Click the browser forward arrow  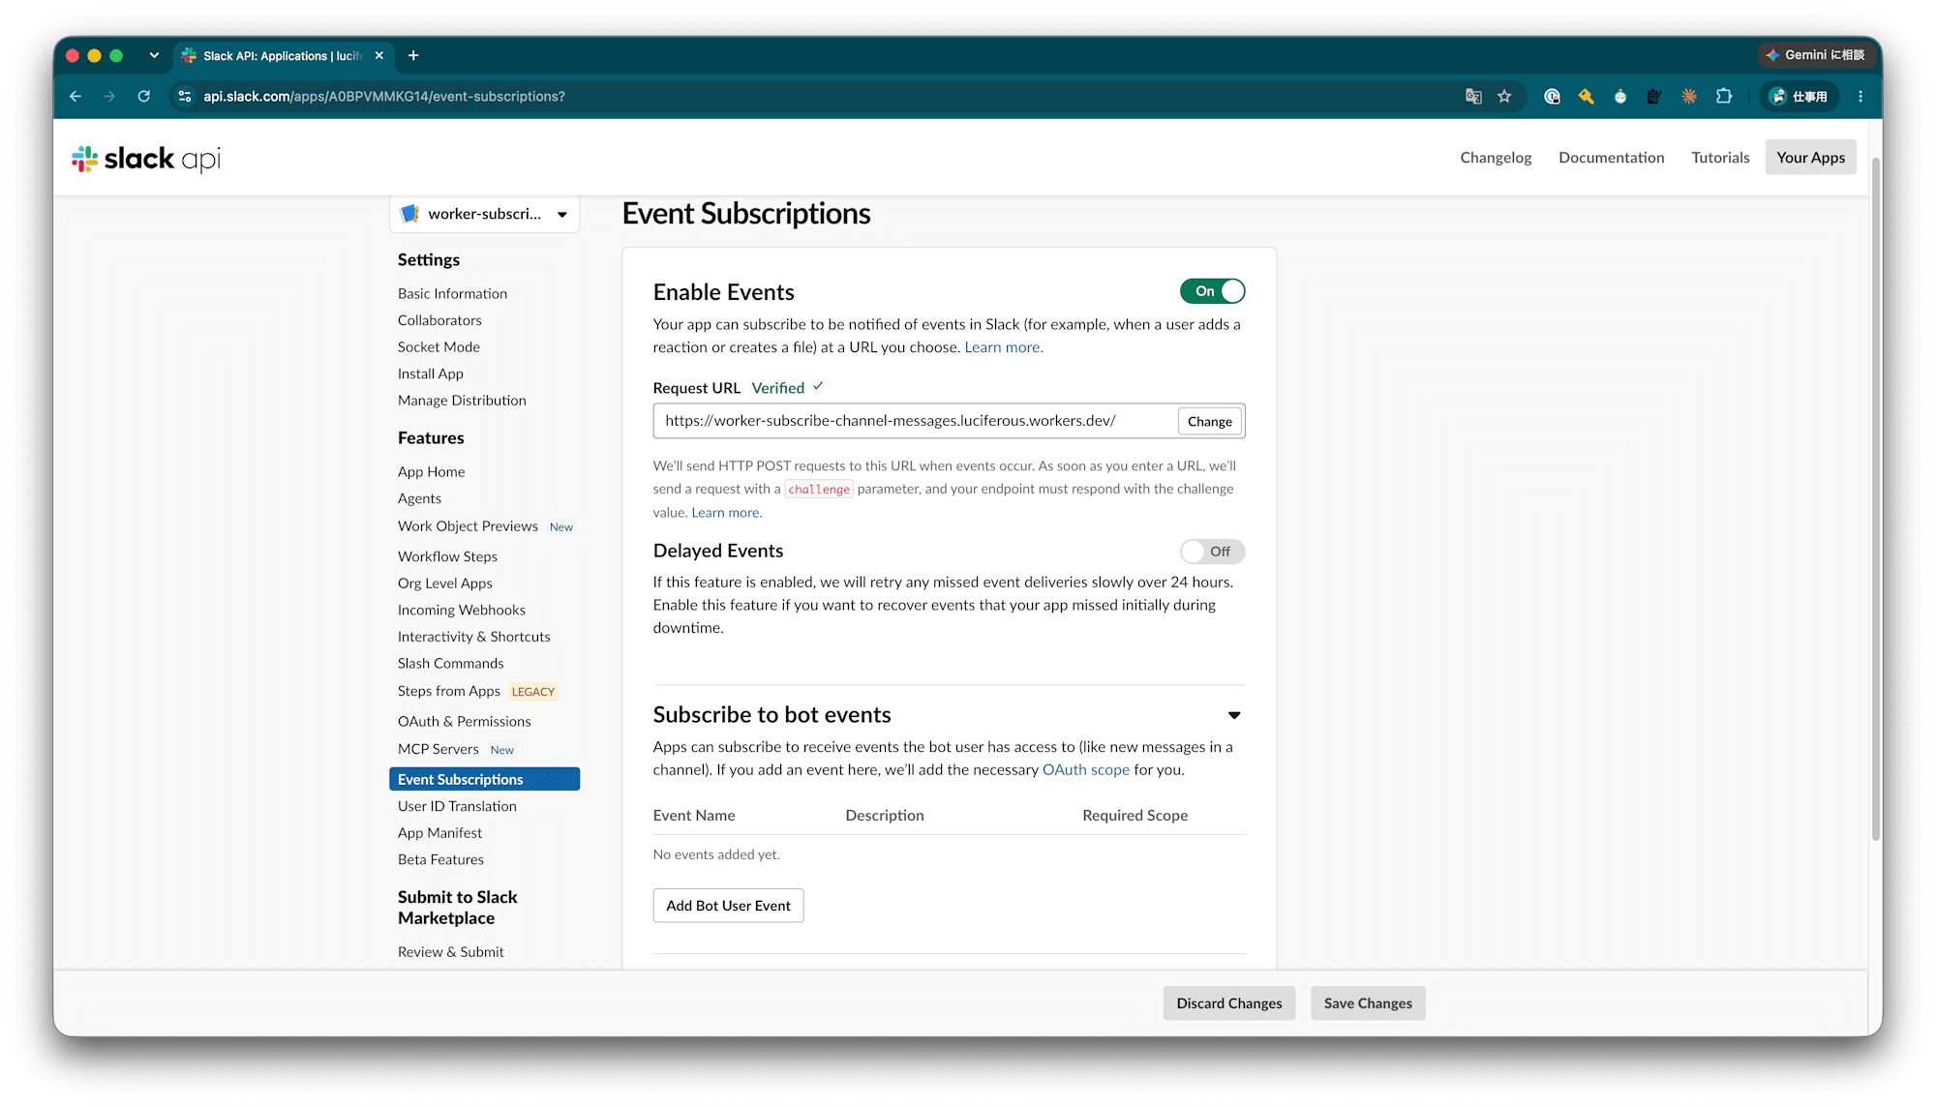tap(109, 97)
